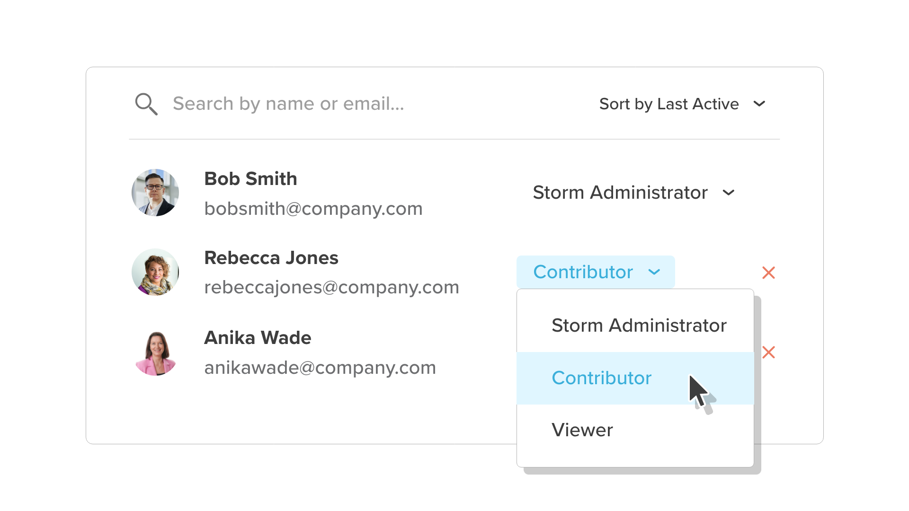Click bobsmith@company.com email address
Screen dimensions: 909x511
point(313,209)
